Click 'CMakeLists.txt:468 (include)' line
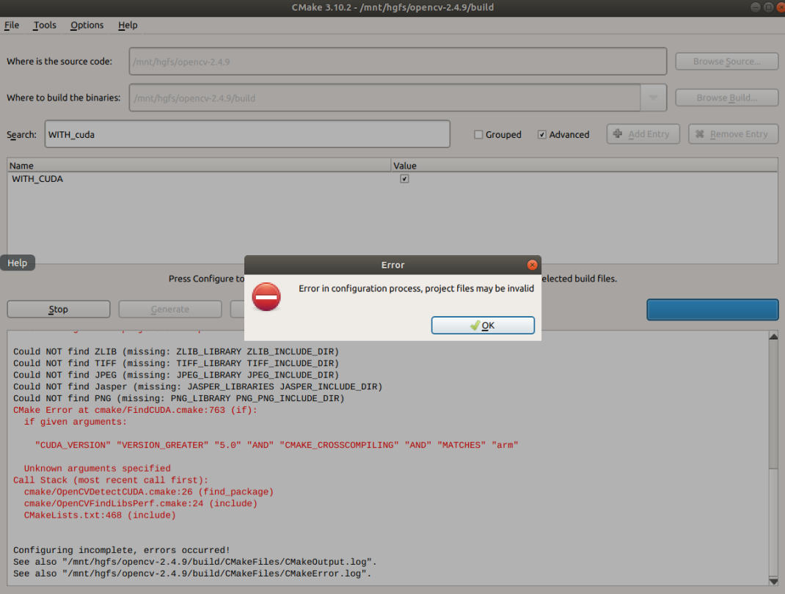The height and width of the screenshot is (594, 785). tap(100, 515)
